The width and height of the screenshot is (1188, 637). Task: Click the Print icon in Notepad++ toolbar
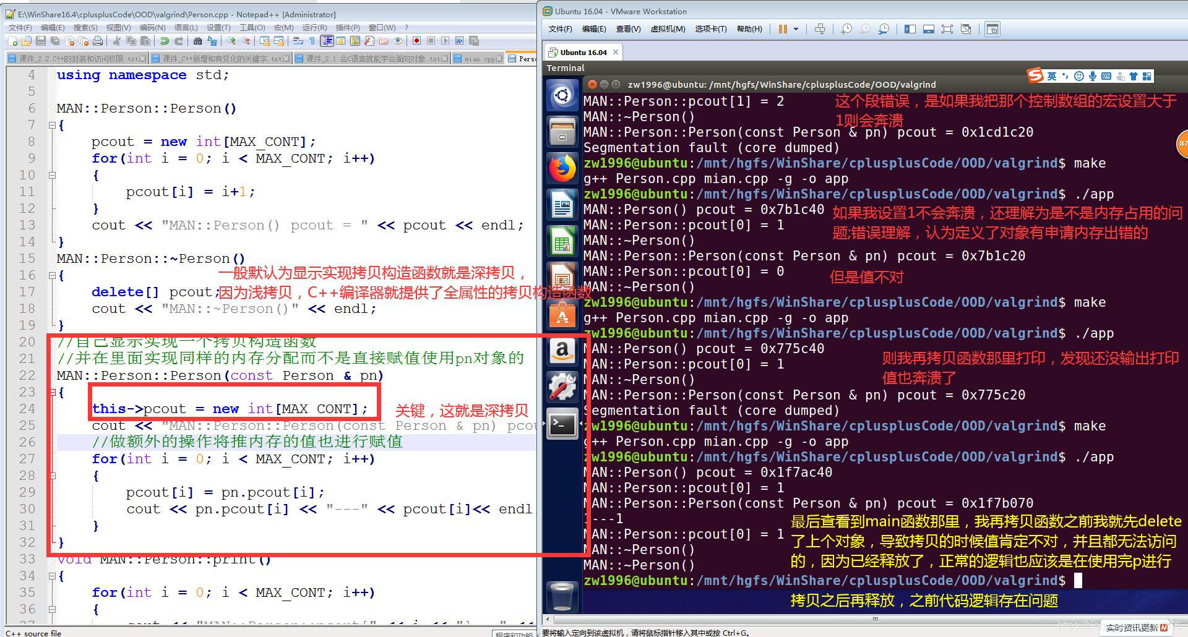(98, 41)
